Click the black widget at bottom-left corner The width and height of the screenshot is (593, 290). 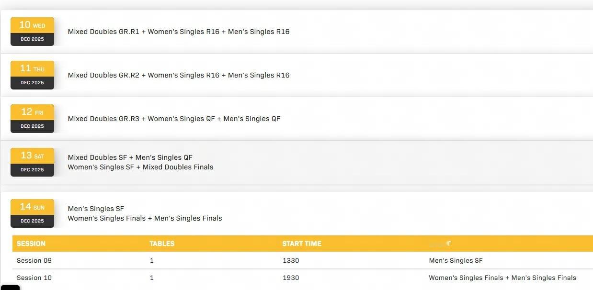pos(10,287)
